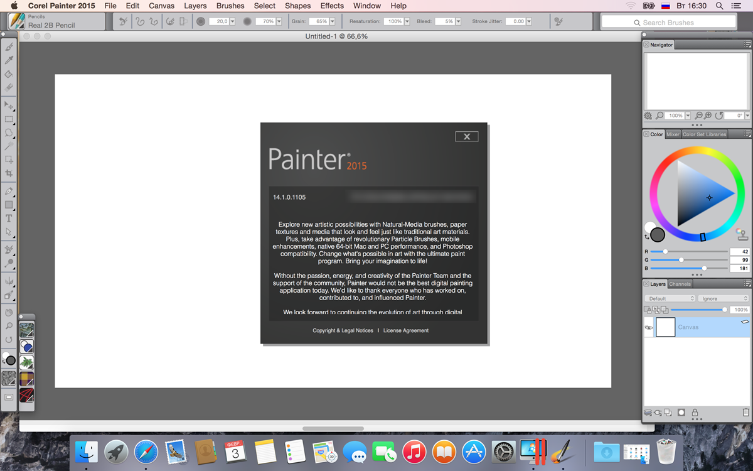The image size is (753, 471).
Task: Switch to the Channels tab
Action: (680, 284)
